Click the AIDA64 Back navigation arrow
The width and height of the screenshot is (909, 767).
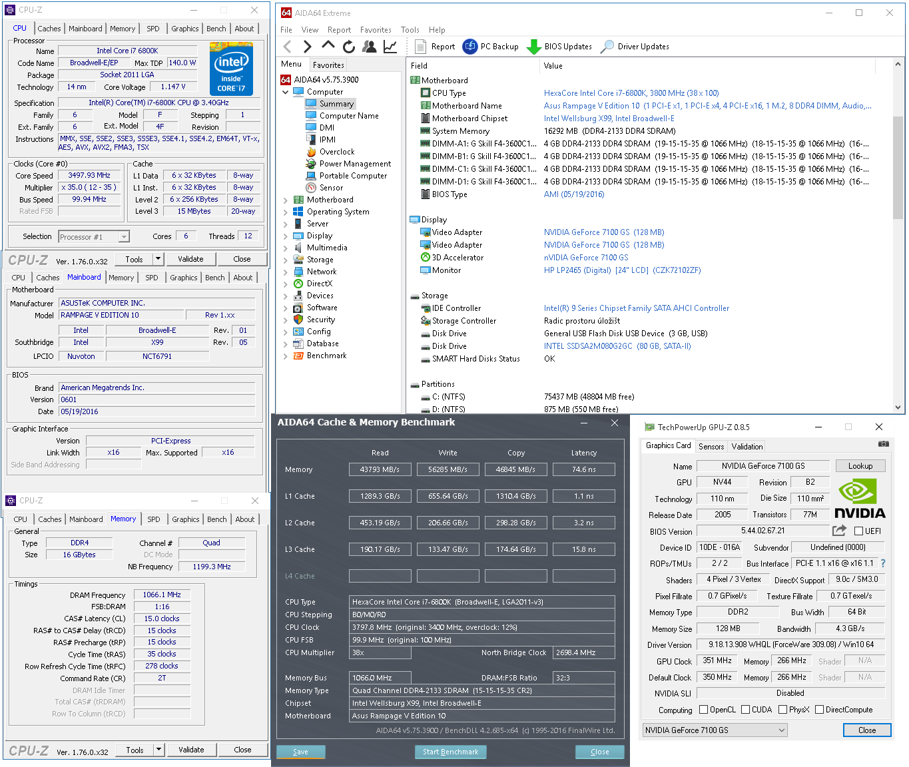(x=288, y=47)
